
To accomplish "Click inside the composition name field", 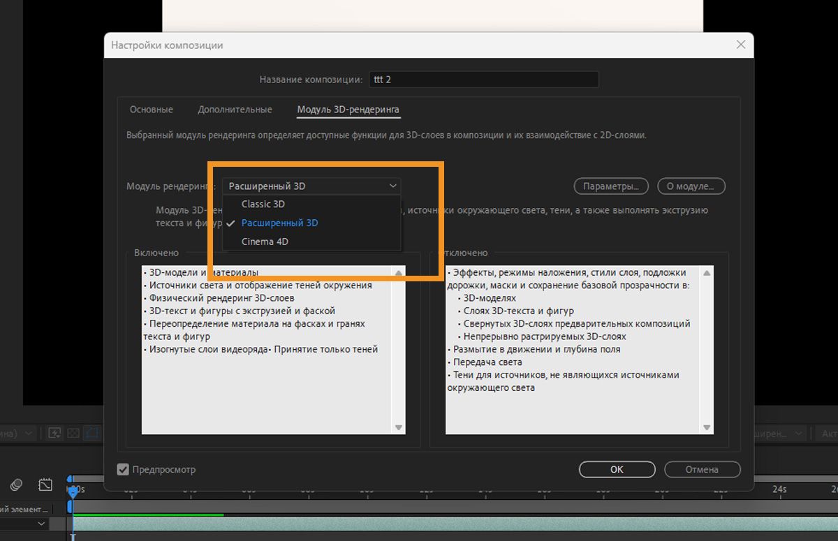I will (x=483, y=79).
